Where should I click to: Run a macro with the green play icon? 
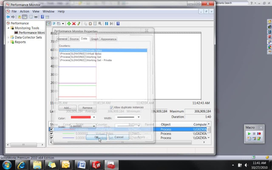[249, 133]
